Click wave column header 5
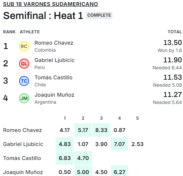Screen dimensions: 183x176 [138, 118]
